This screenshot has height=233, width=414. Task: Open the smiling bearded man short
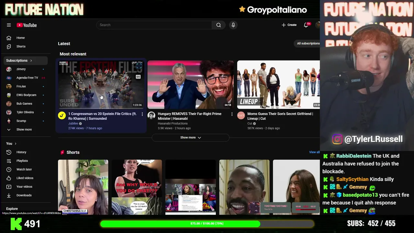pos(244,187)
